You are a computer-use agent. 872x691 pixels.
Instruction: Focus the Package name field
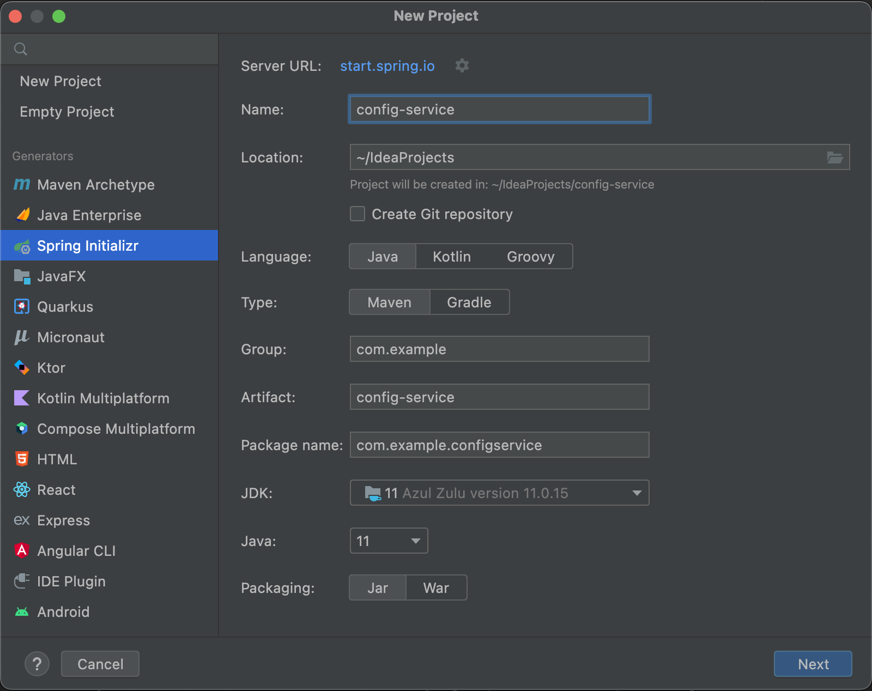500,445
